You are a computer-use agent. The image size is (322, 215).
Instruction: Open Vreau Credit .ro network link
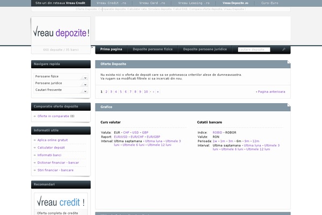point(111,3)
